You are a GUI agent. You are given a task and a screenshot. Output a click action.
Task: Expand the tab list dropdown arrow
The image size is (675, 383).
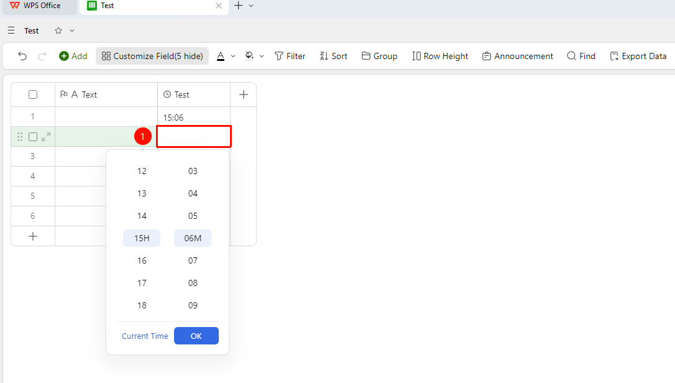point(251,6)
